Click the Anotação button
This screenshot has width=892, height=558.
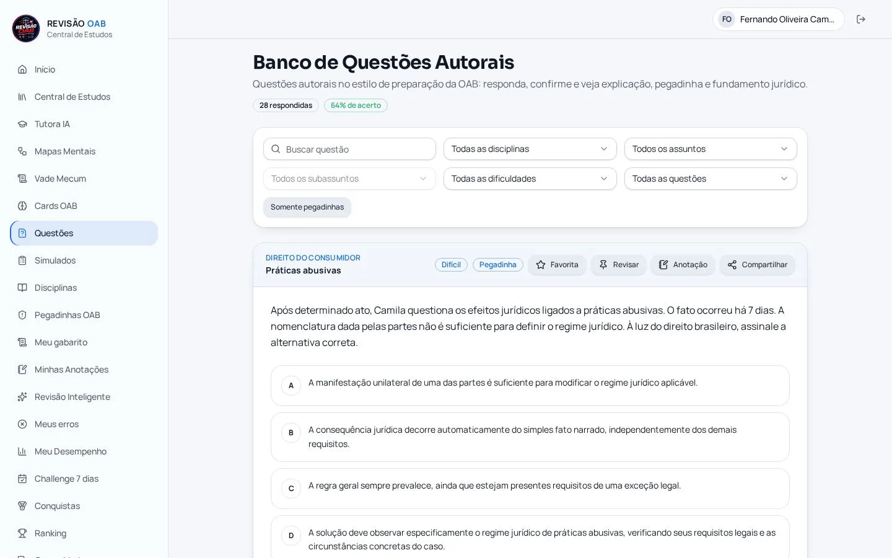coord(683,265)
